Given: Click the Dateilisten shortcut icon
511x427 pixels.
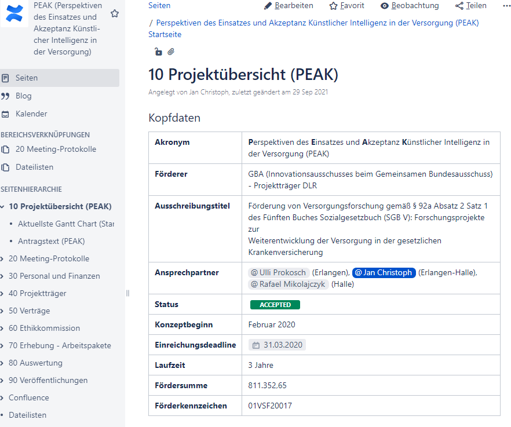Looking at the screenshot, I should [x=5, y=167].
